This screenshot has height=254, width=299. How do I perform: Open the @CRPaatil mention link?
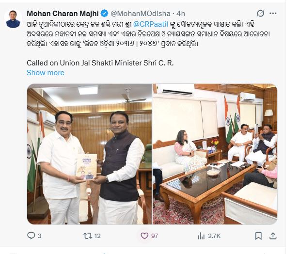click(x=151, y=24)
